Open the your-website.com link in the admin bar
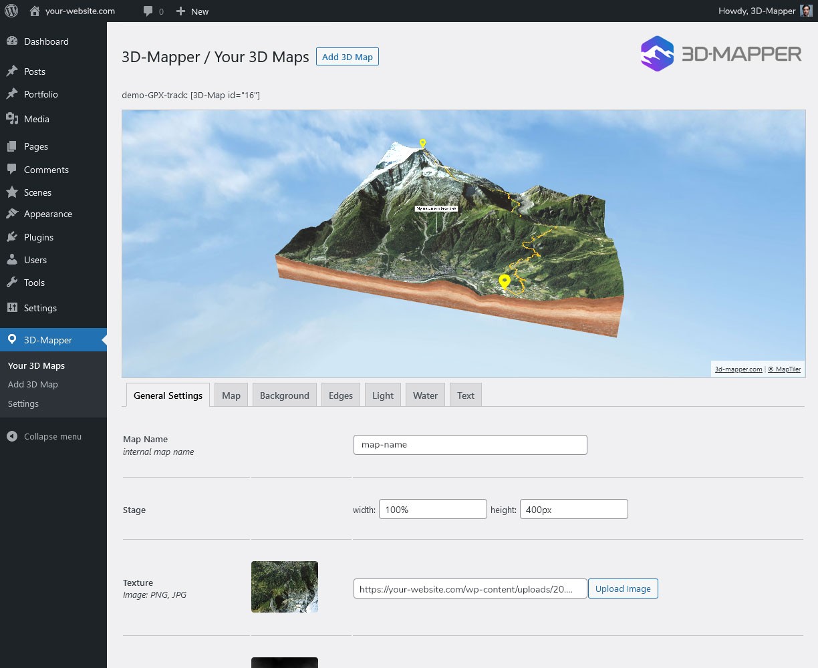 80,11
